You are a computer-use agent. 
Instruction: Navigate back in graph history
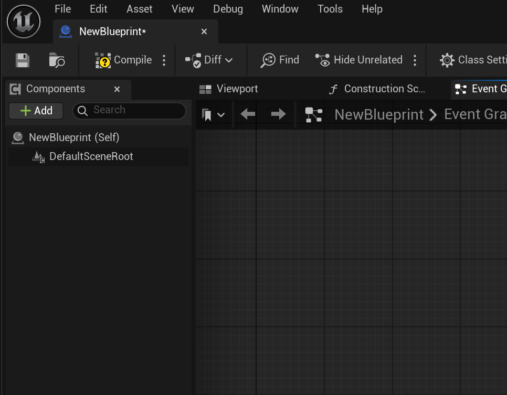pyautogui.click(x=248, y=114)
